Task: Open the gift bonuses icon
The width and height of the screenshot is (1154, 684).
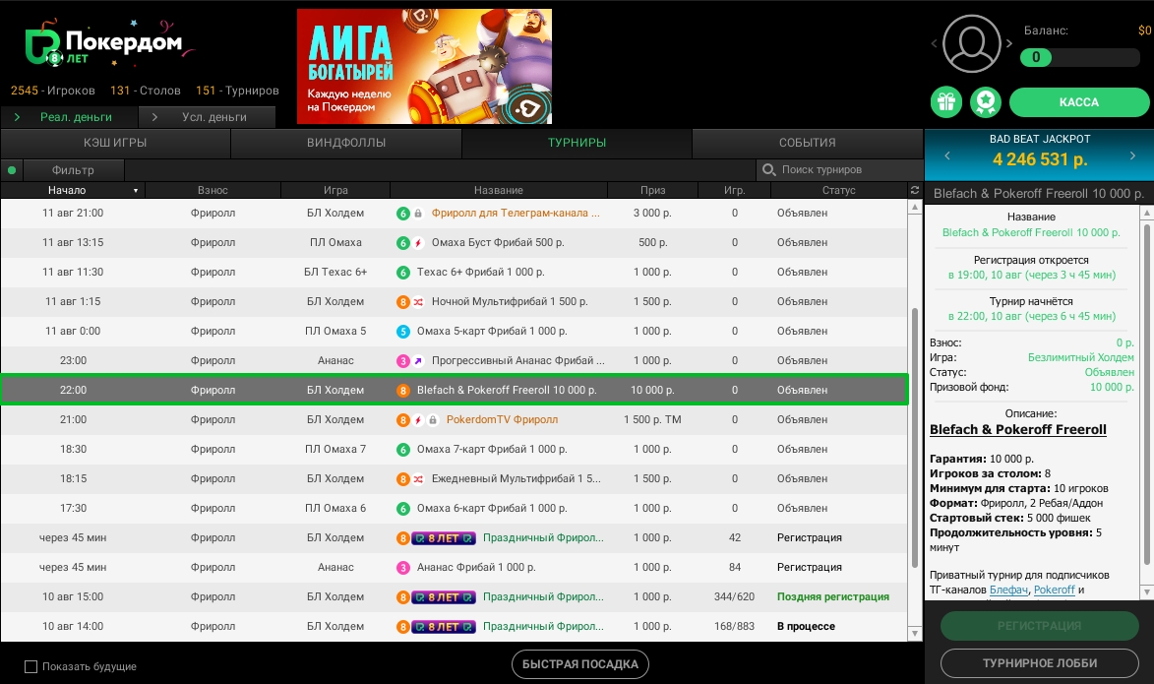Action: pos(945,102)
